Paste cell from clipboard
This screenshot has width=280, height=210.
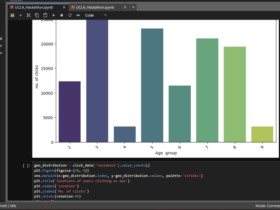click(x=45, y=15)
